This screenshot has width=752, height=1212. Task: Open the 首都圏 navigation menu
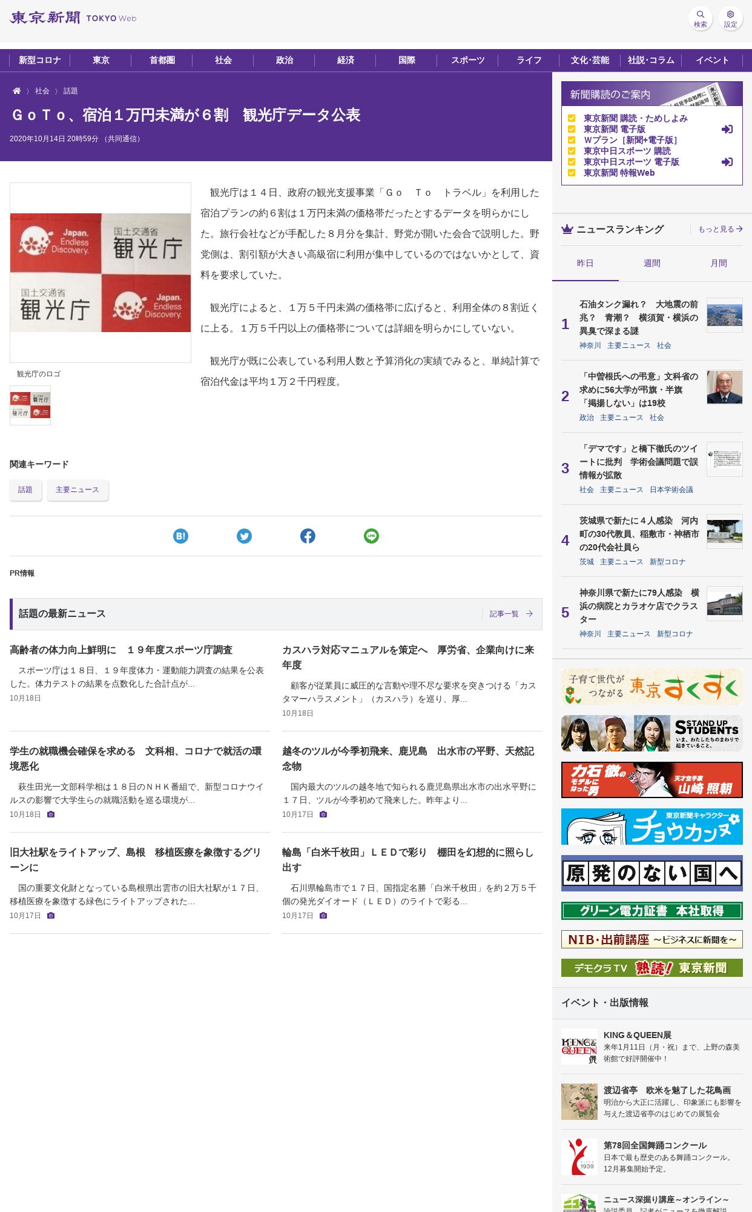(x=162, y=60)
